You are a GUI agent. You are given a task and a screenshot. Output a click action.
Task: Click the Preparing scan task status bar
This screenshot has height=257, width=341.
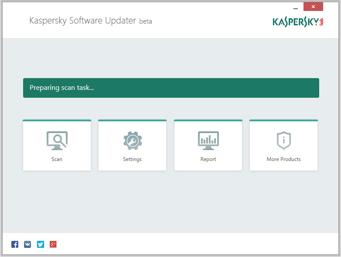point(171,88)
